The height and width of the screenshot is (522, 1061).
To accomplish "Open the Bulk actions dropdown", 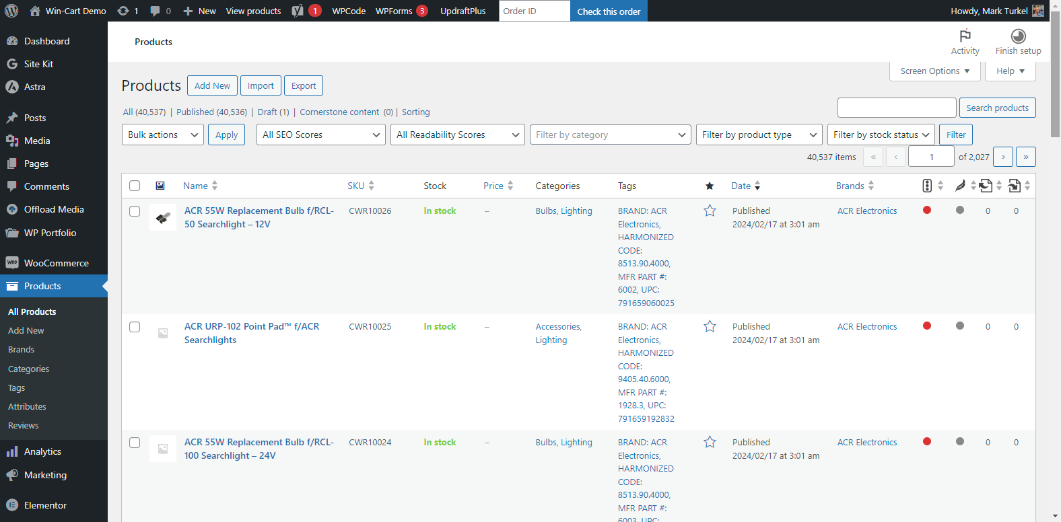I will pos(163,135).
